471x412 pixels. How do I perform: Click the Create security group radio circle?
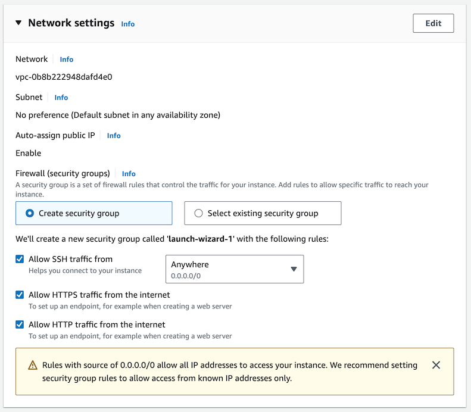[x=30, y=213]
